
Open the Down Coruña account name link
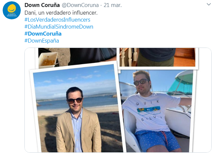coord(42,5)
